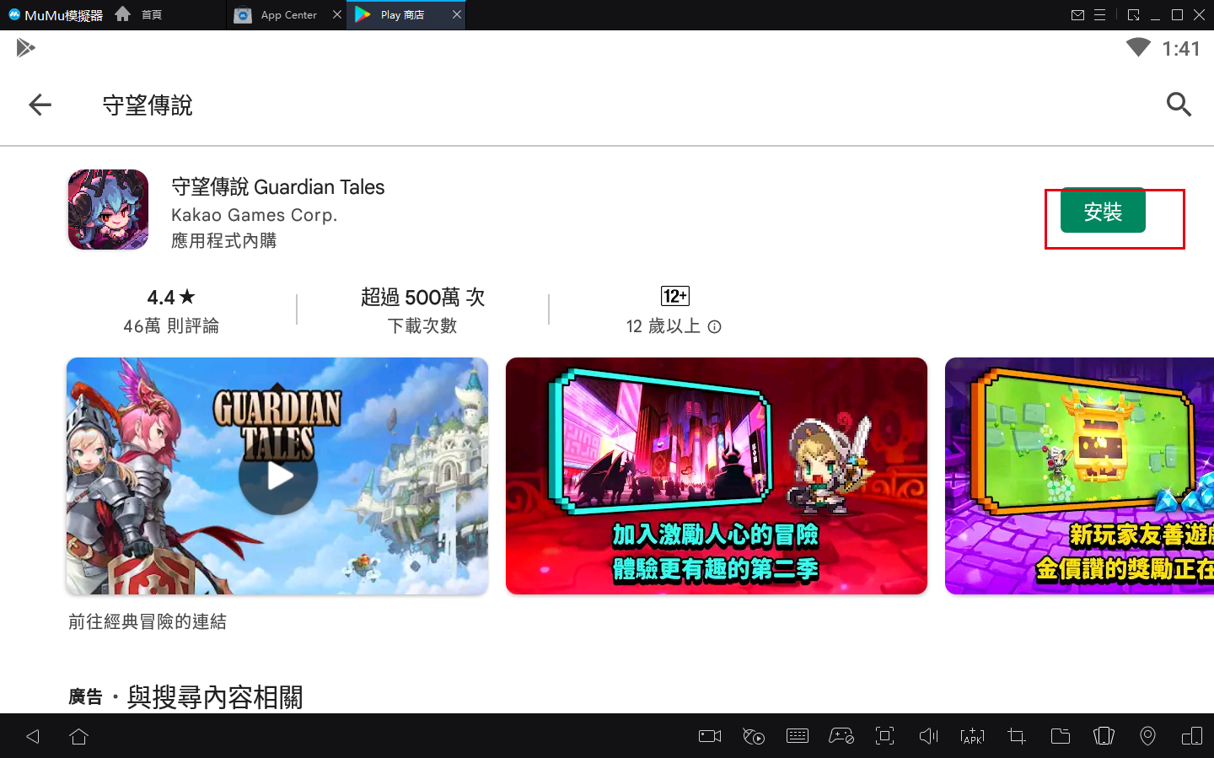Click the 12+ rating badge
Viewport: 1214px width, 758px height.
[x=675, y=296]
